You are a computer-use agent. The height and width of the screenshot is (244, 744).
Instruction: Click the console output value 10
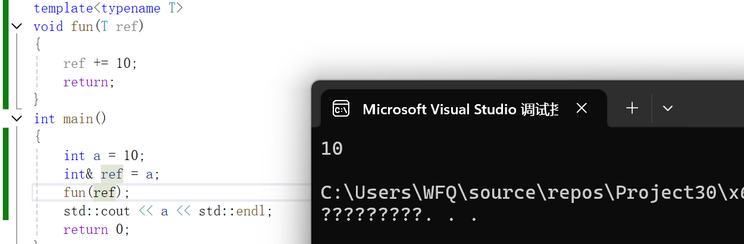332,149
